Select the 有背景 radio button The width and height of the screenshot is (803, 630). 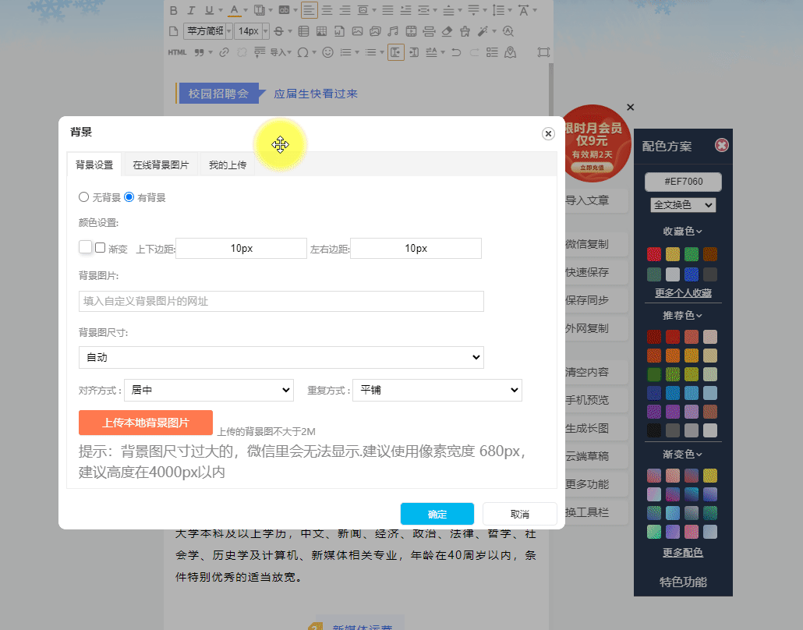(x=129, y=197)
